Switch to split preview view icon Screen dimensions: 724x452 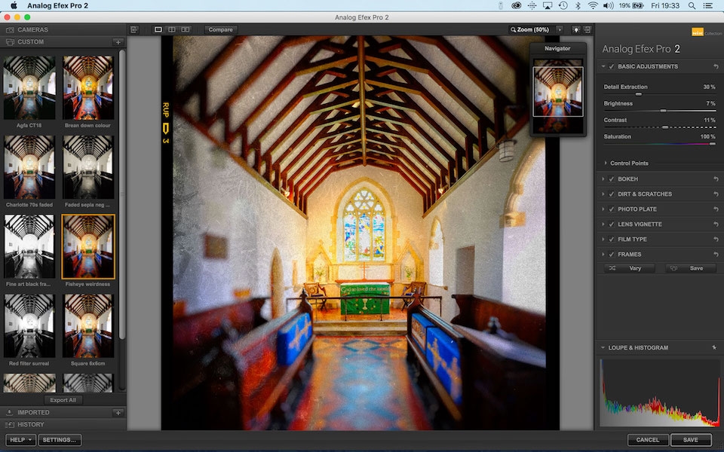pyautogui.click(x=172, y=29)
